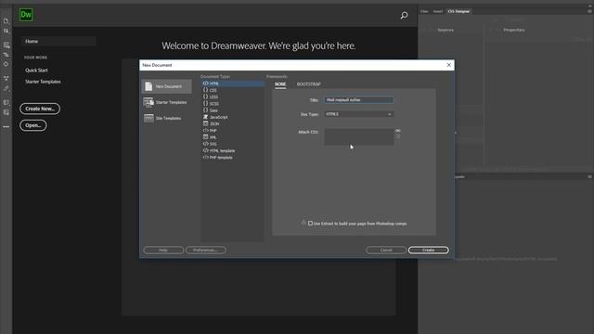The height and width of the screenshot is (334, 594).
Task: Click the Sources heading in CSS Designer
Action: 445,30
